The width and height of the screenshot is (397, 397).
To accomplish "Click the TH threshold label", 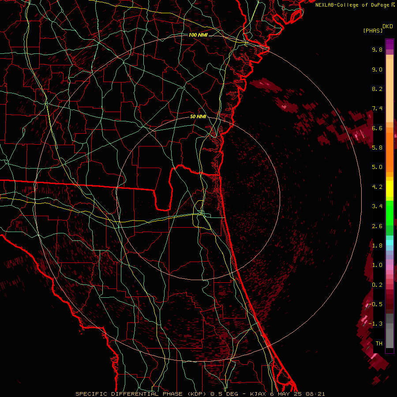I will [x=379, y=344].
